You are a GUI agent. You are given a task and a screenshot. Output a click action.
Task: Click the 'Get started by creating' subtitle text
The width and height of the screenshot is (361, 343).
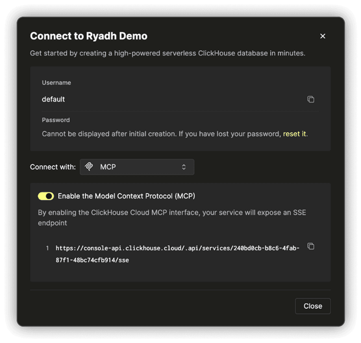pos(167,53)
